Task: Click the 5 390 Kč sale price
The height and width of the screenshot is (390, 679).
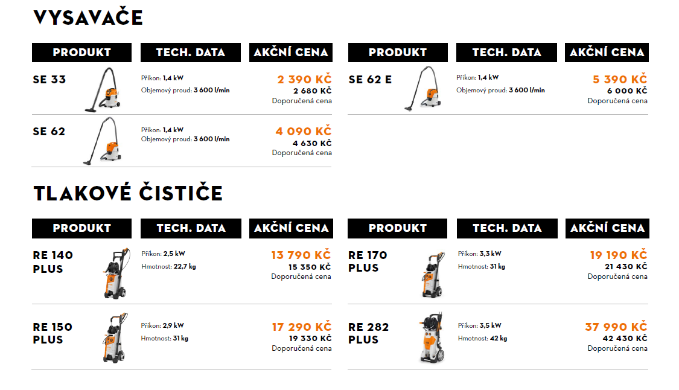Action: click(620, 79)
